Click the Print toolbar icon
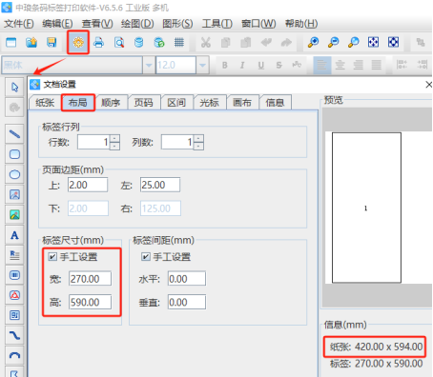Viewport: 433px width, 377px height. click(x=98, y=42)
